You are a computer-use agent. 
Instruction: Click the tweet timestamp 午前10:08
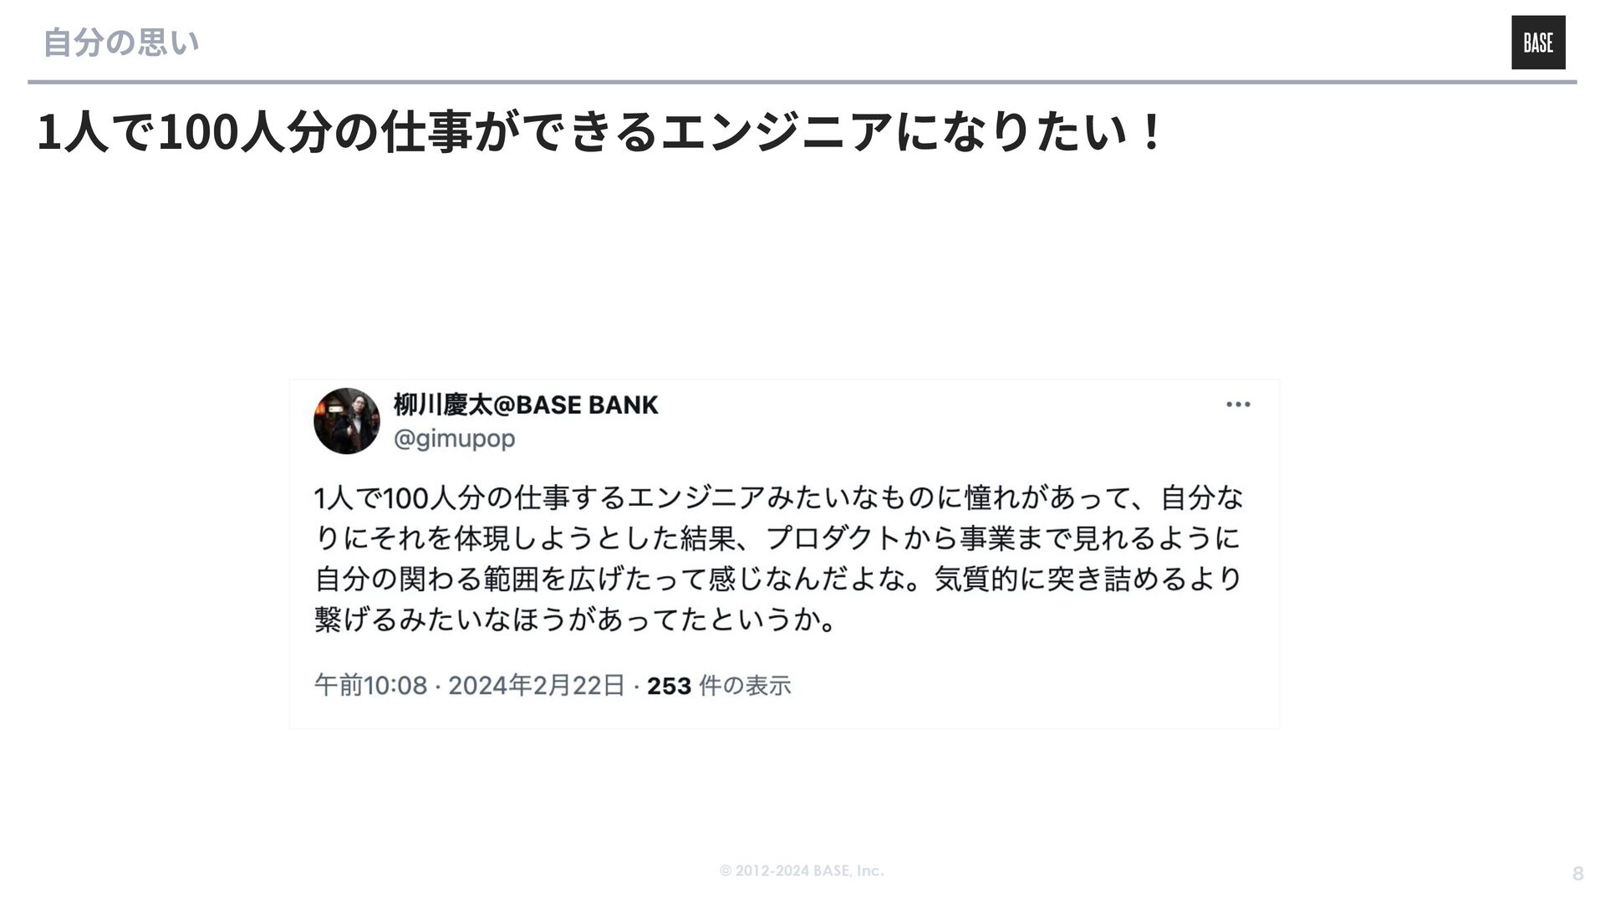coord(371,686)
